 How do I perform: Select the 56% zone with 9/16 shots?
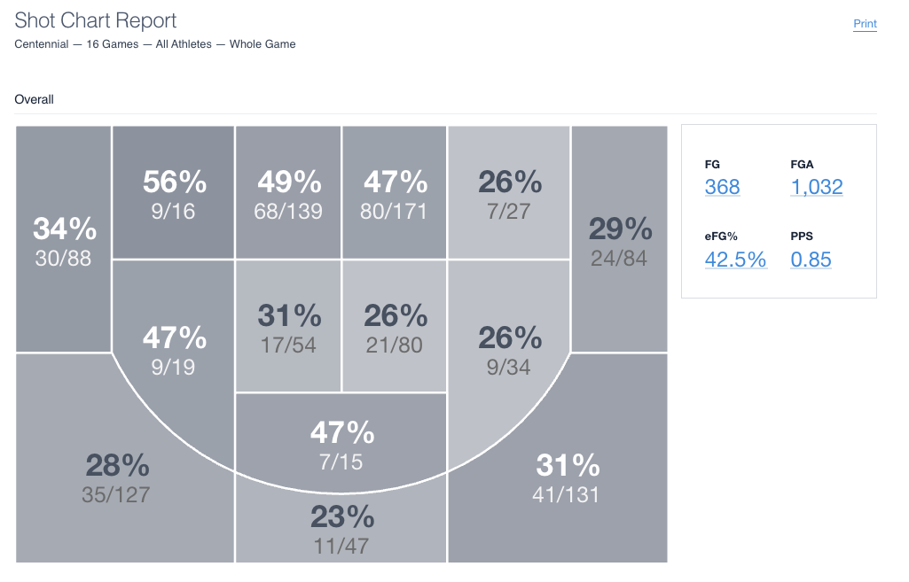[174, 193]
